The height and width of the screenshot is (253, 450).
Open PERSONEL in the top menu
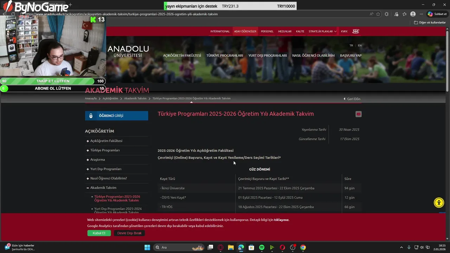click(267, 31)
